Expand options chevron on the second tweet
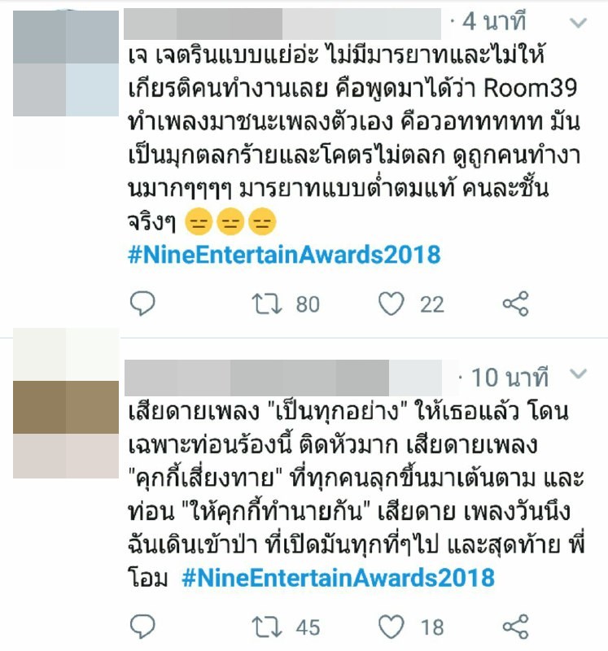608x651 pixels. pyautogui.click(x=578, y=374)
